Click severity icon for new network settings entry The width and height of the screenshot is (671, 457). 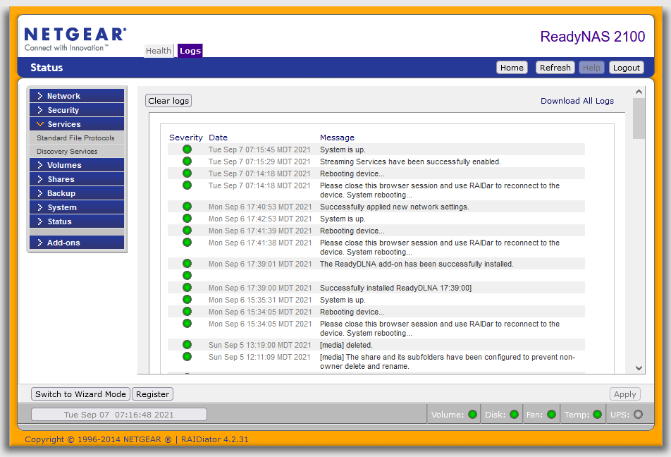[x=187, y=207]
